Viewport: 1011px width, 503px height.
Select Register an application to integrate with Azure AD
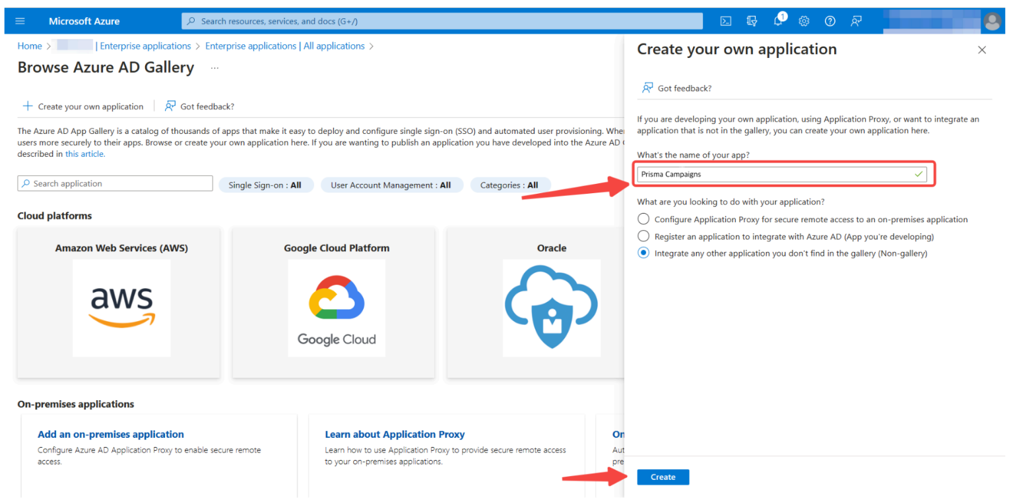(x=643, y=236)
